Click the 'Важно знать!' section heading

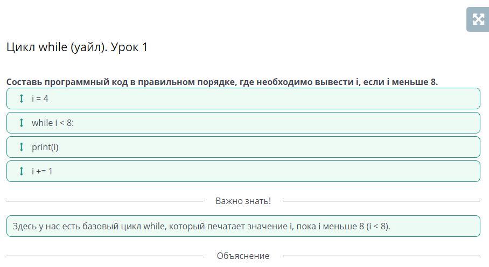243,201
